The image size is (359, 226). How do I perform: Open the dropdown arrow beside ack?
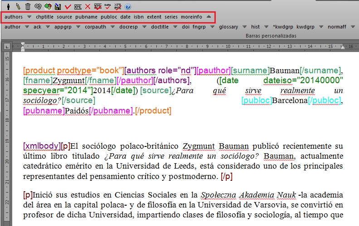49,27
